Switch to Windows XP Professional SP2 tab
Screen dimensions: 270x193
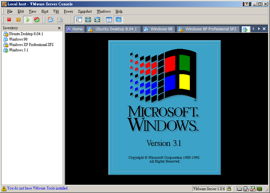click(x=208, y=29)
